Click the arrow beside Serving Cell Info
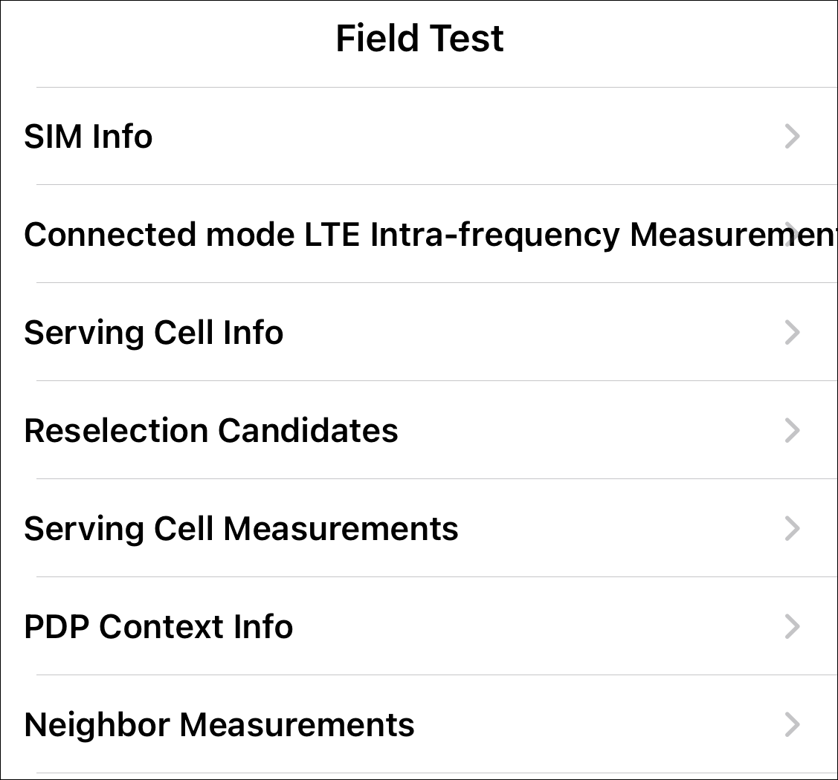The height and width of the screenshot is (780, 838). 793,332
